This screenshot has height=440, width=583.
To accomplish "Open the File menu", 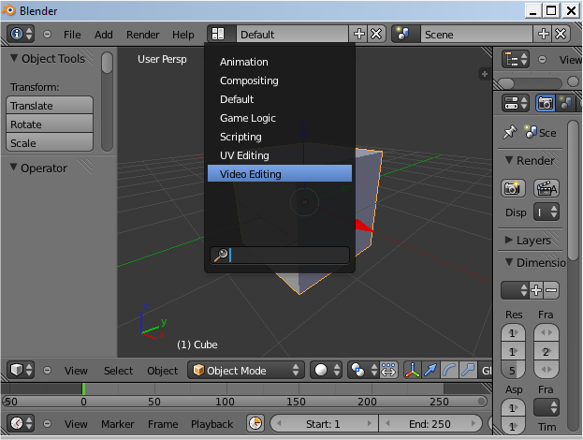I will pyautogui.click(x=72, y=35).
